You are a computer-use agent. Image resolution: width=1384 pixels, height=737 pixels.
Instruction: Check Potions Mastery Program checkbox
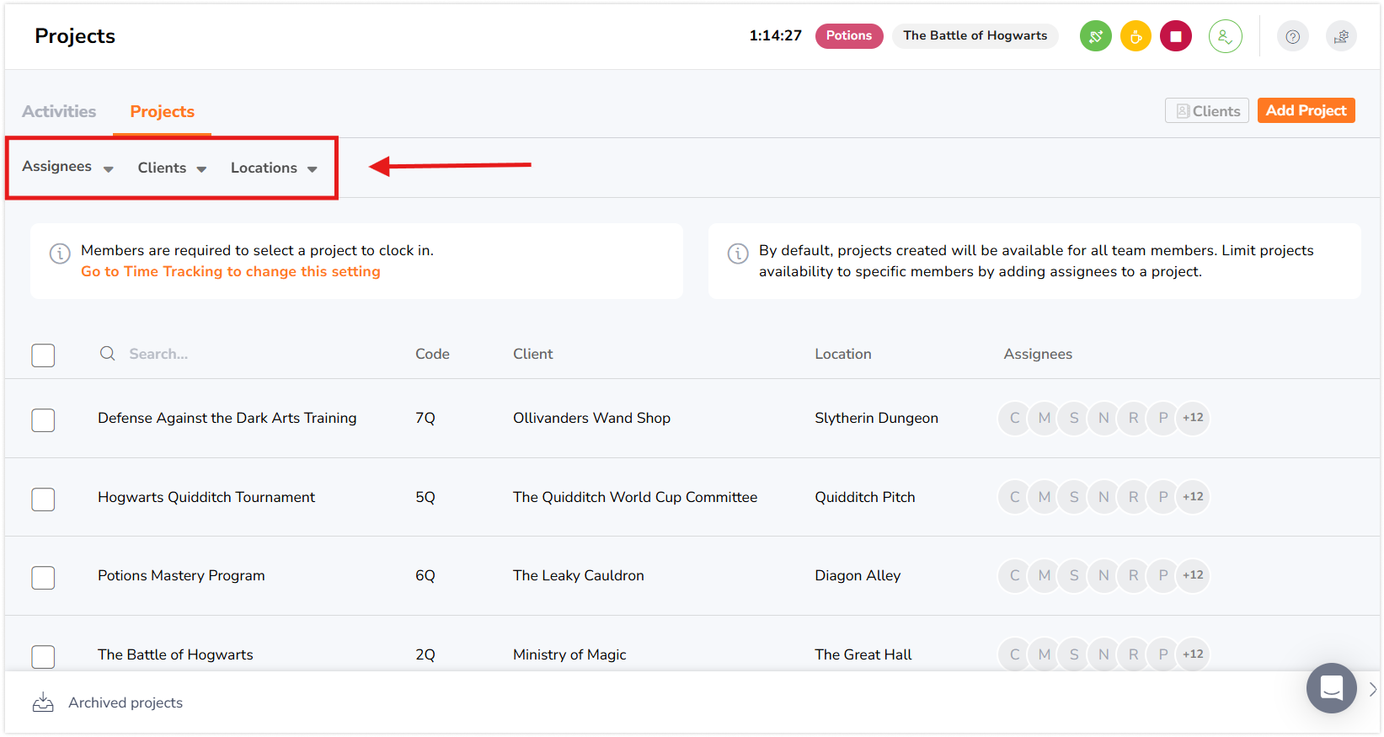tap(43, 578)
